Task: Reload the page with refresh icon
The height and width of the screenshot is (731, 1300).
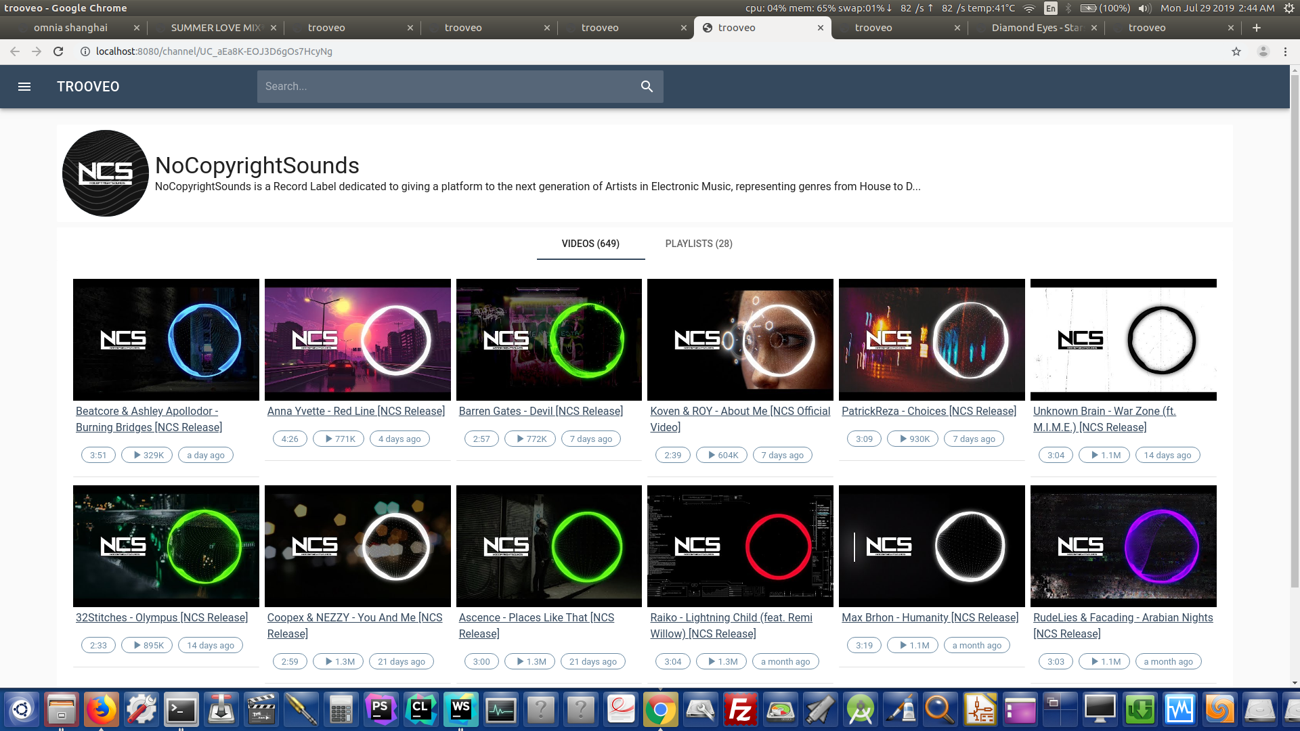Action: [58, 51]
